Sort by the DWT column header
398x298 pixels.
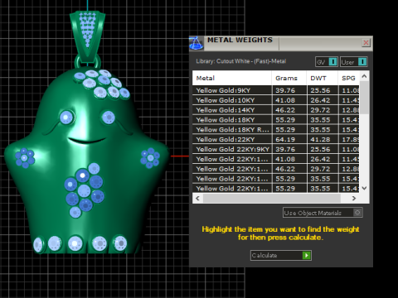(x=322, y=78)
